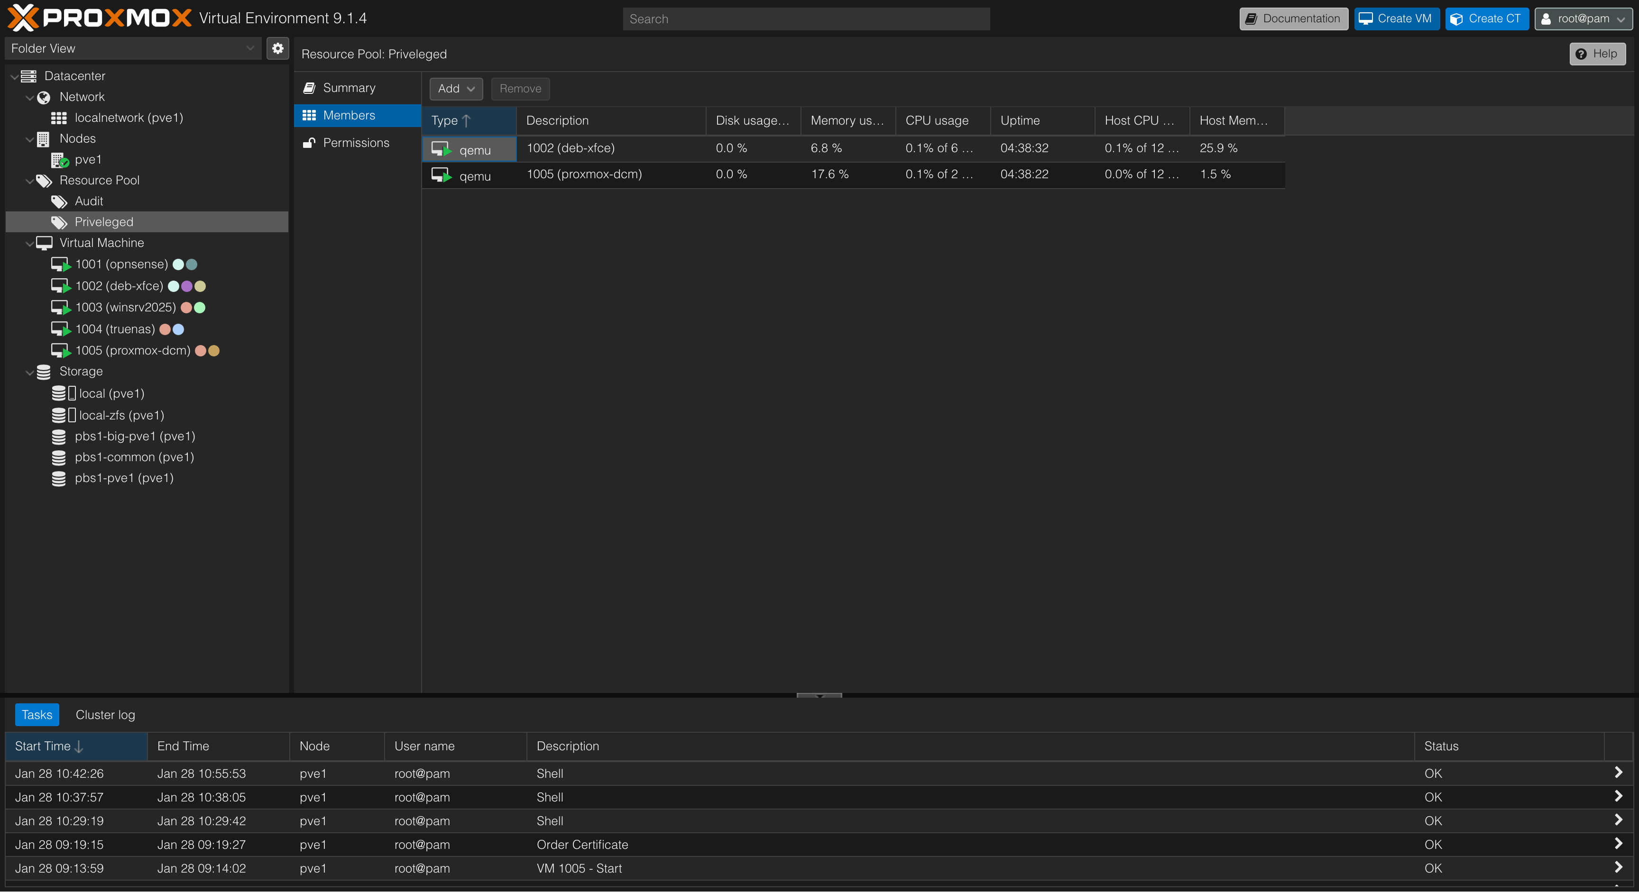Viewport: 1639px width, 892px height.
Task: Click the Create VM button
Action: click(1396, 18)
